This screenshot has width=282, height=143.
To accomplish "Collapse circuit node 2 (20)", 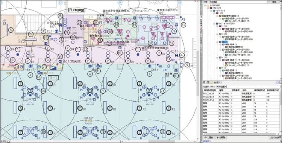I will pos(217,34).
